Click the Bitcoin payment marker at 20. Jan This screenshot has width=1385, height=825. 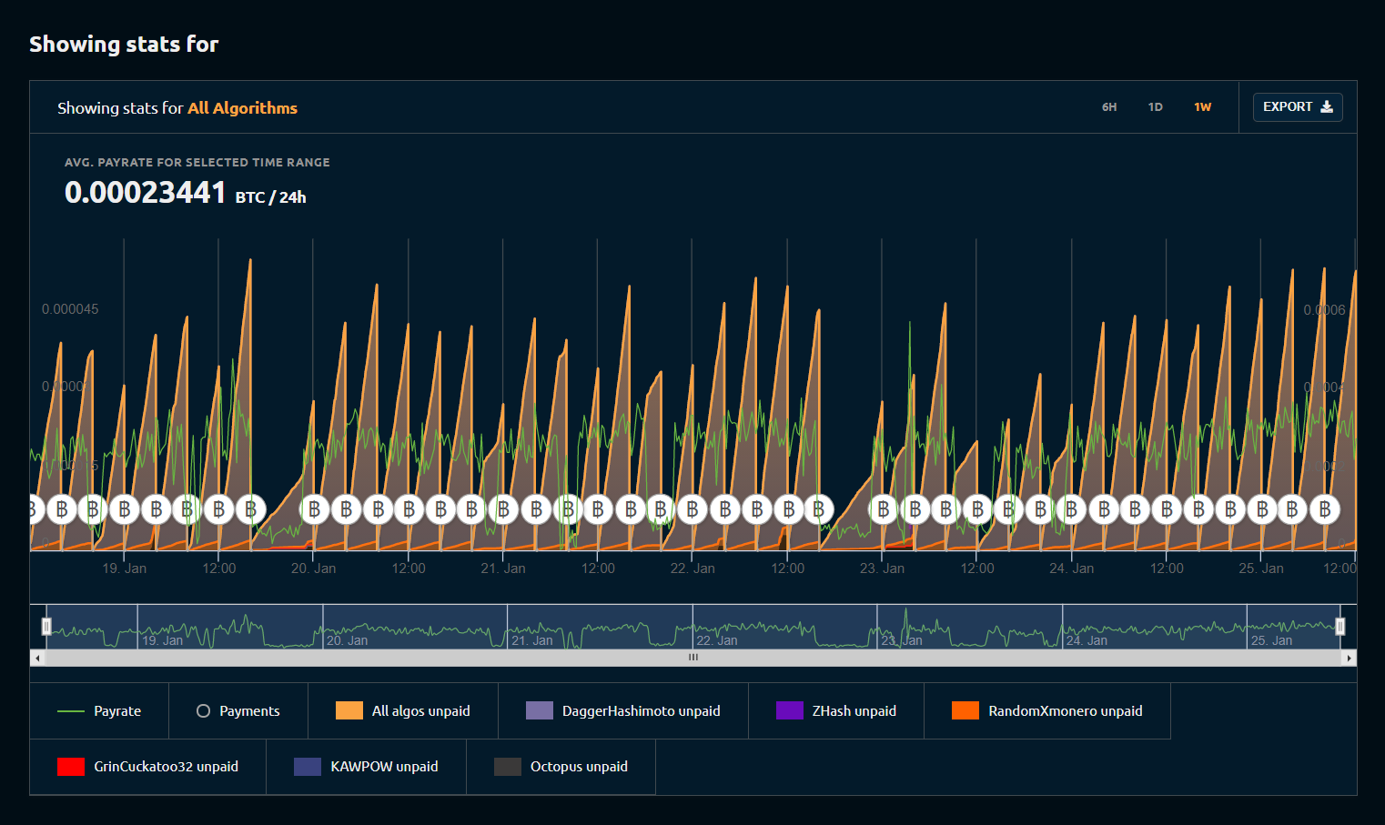314,509
